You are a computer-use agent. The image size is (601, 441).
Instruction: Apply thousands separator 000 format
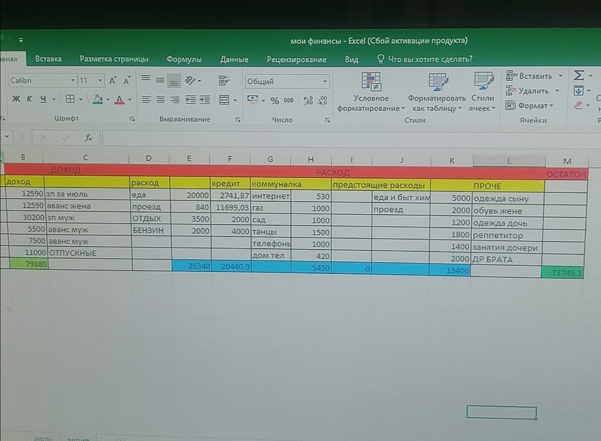289,101
